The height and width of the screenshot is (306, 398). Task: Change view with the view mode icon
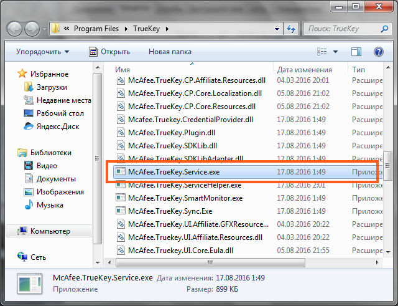[322, 52]
